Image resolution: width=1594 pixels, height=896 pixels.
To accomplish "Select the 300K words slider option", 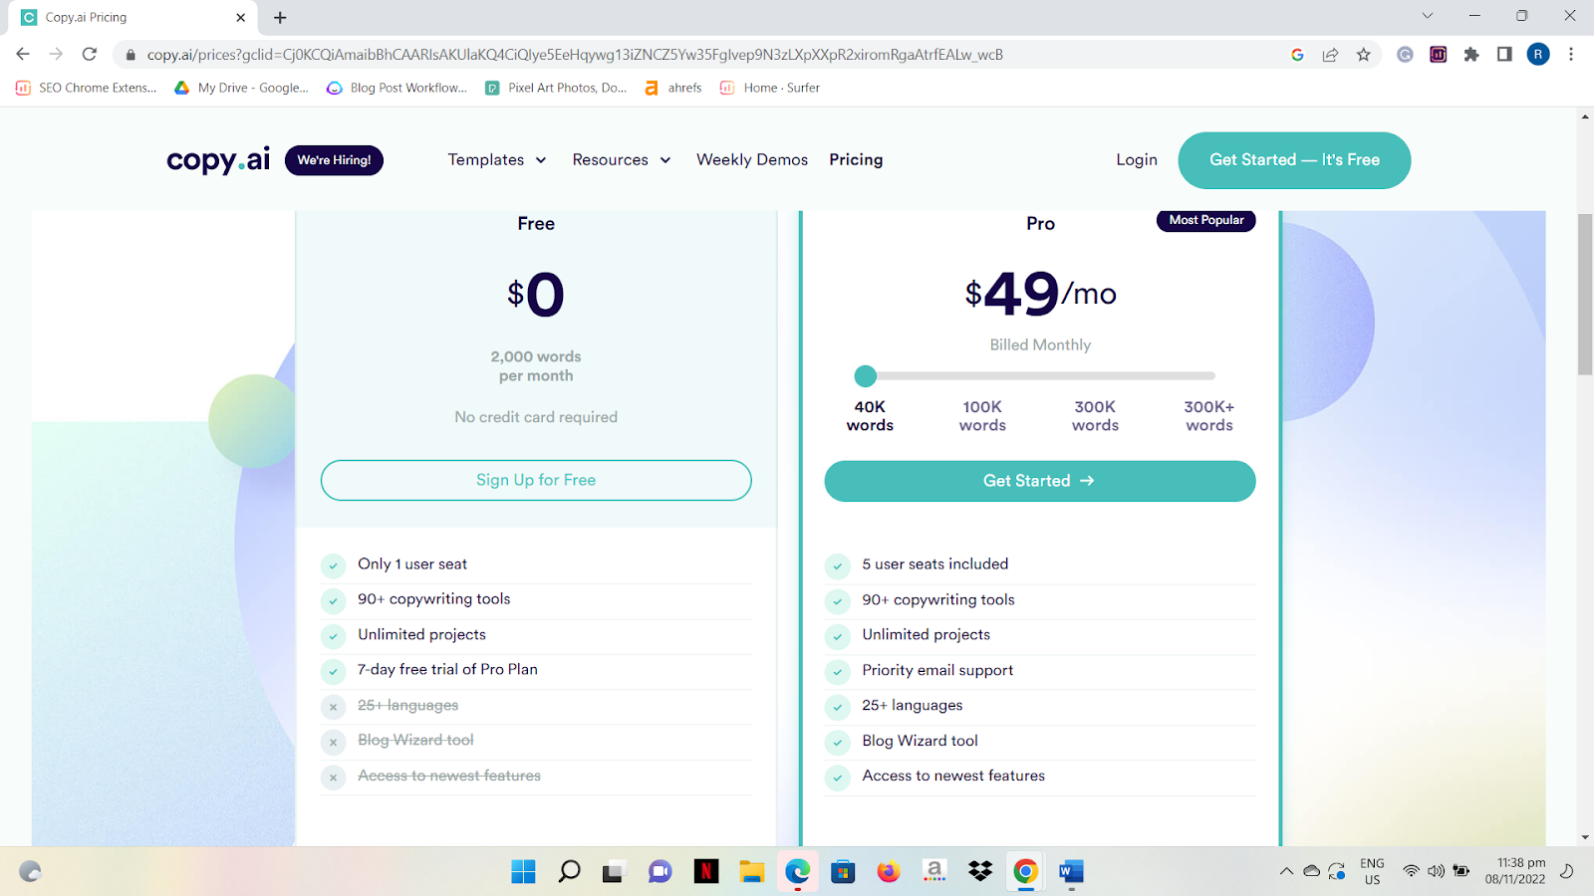I will 1095,416.
